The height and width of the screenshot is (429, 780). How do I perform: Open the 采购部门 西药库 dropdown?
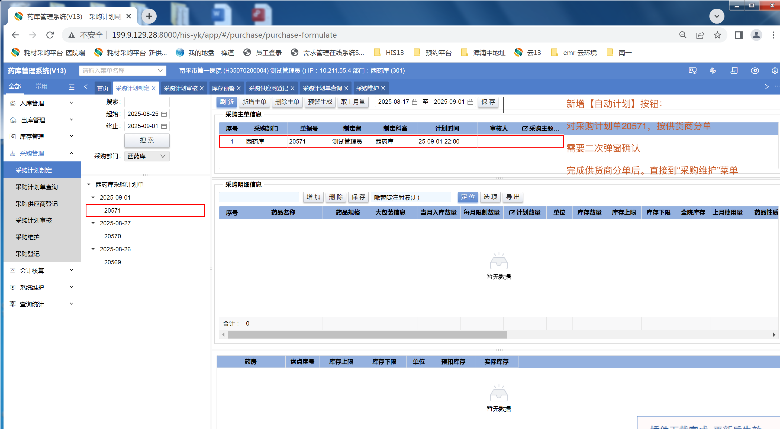click(147, 156)
